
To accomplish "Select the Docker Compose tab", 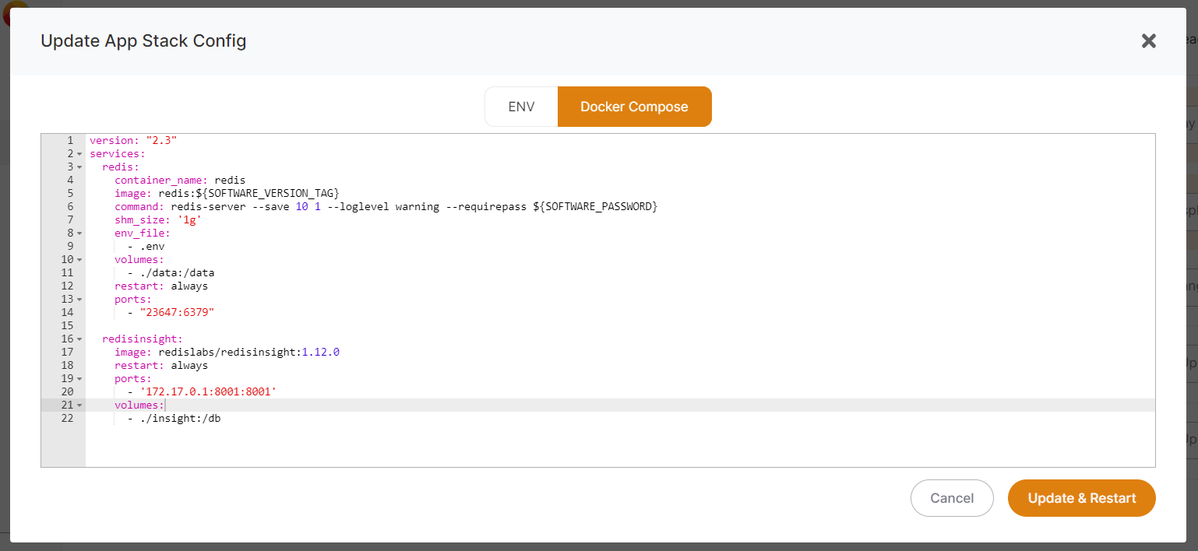I will tap(634, 107).
